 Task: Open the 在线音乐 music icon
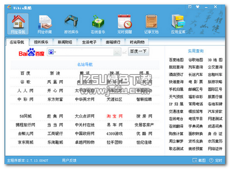pyautogui.click(x=98, y=24)
